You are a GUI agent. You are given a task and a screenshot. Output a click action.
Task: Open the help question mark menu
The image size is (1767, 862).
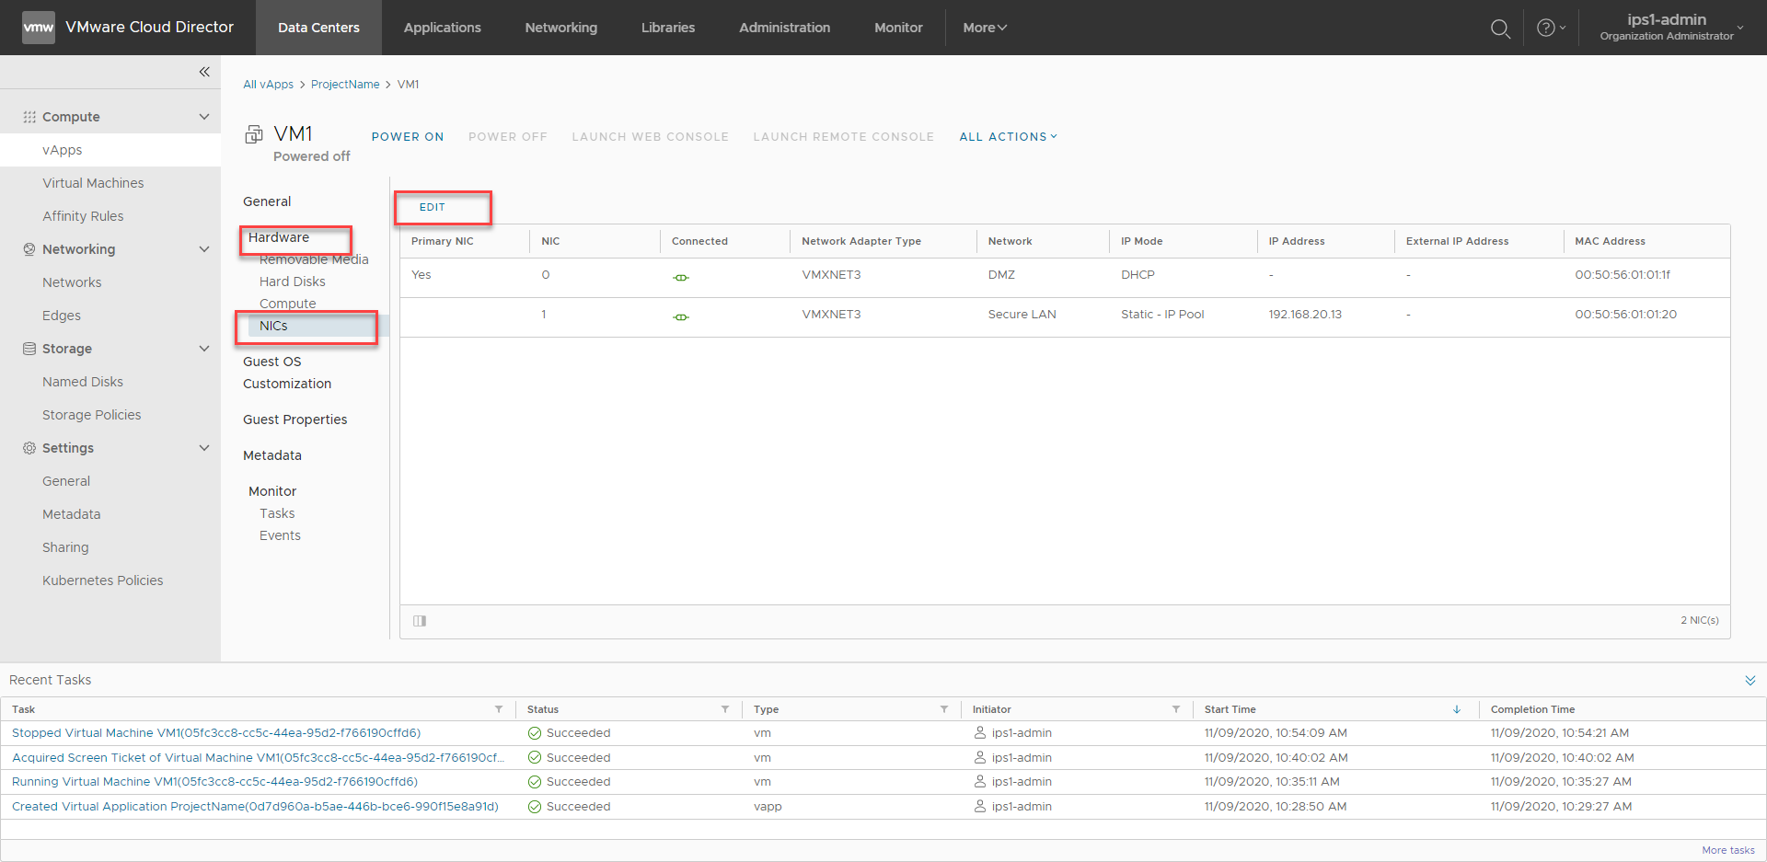point(1551,28)
